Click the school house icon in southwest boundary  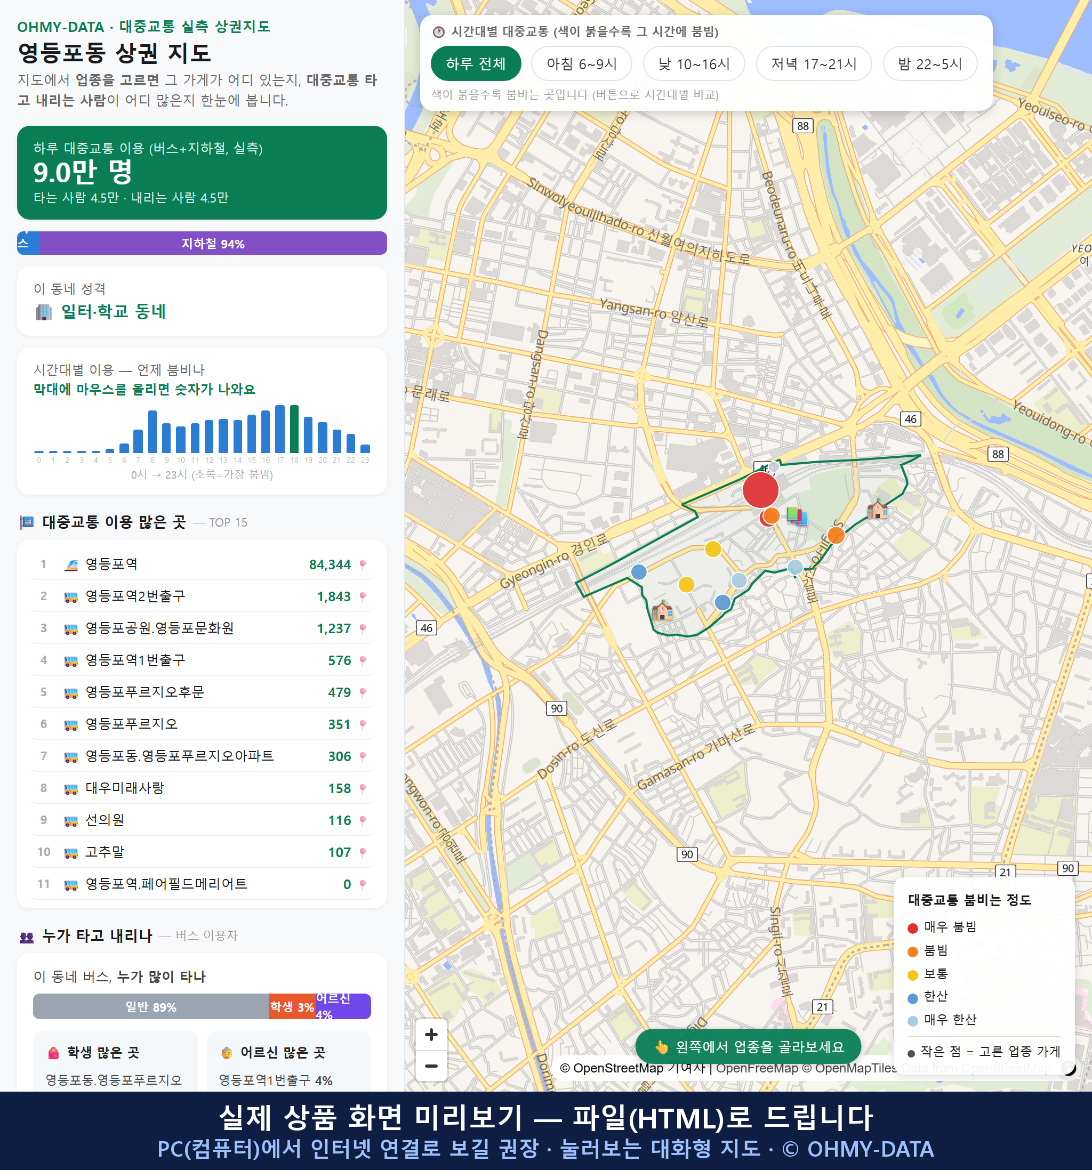[662, 610]
